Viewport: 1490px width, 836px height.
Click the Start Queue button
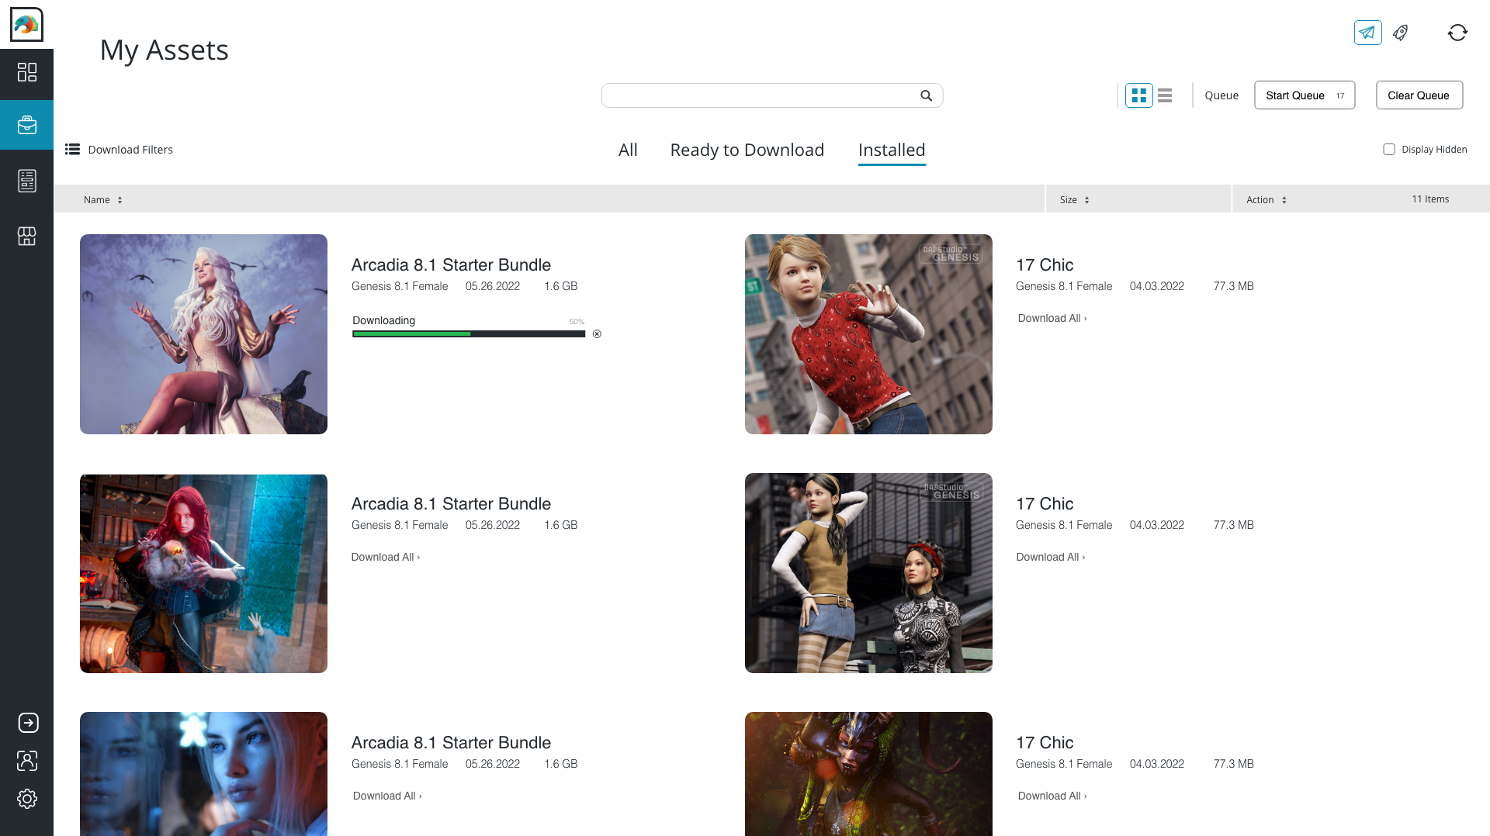click(x=1305, y=95)
